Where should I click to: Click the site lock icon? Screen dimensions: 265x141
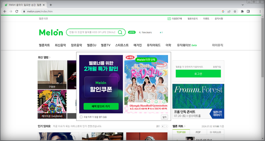tap(24, 11)
